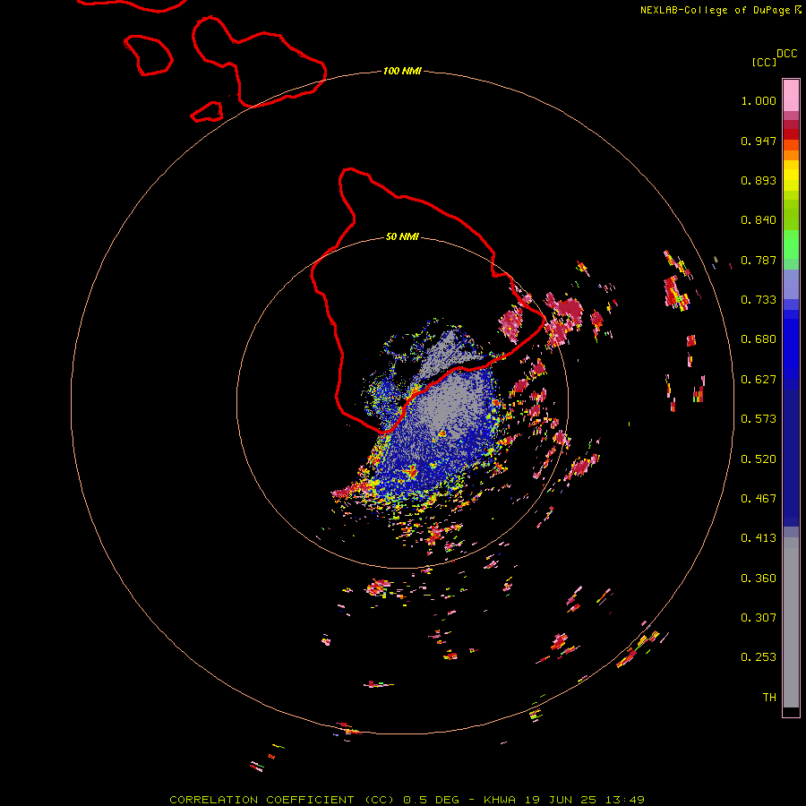This screenshot has width=806, height=806.
Task: Click the 0.307 color scale value
Action: (759, 618)
